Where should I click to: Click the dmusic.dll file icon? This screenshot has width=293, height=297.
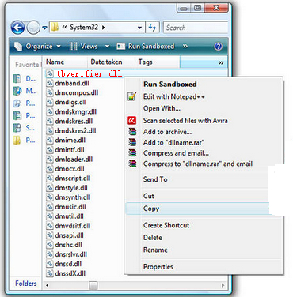tap(50, 207)
